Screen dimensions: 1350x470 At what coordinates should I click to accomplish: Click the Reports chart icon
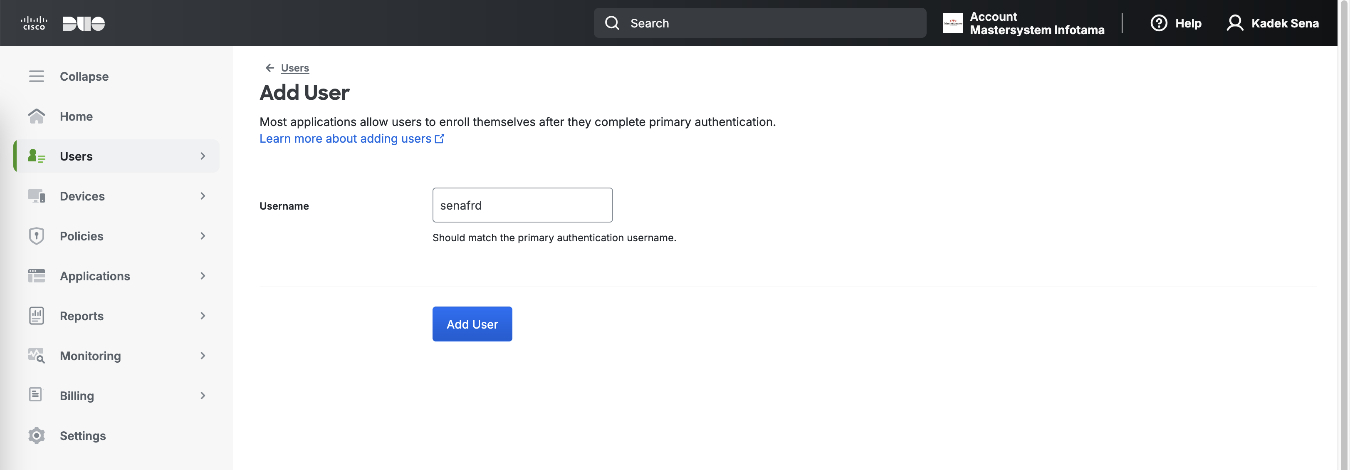(36, 315)
